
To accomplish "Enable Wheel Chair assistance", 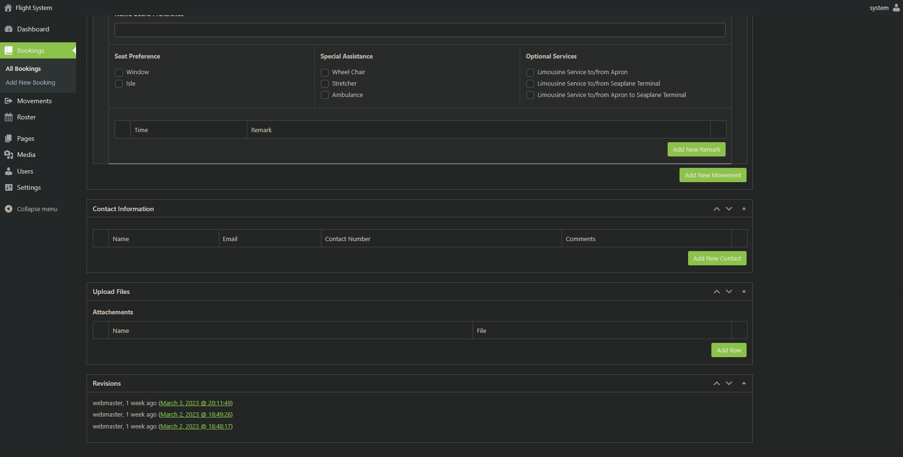I will (x=325, y=72).
